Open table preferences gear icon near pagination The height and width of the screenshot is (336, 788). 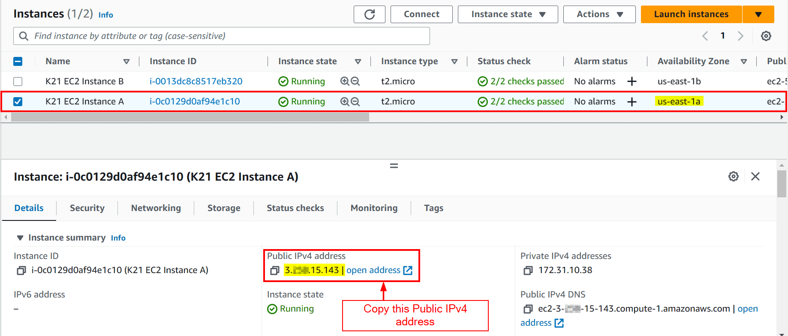[766, 36]
